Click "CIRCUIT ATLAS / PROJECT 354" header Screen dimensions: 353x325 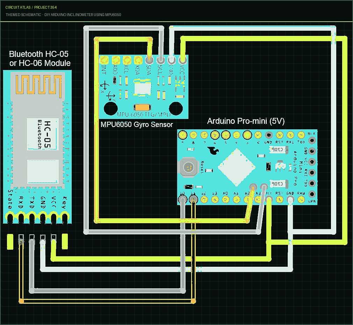(x=31, y=7)
